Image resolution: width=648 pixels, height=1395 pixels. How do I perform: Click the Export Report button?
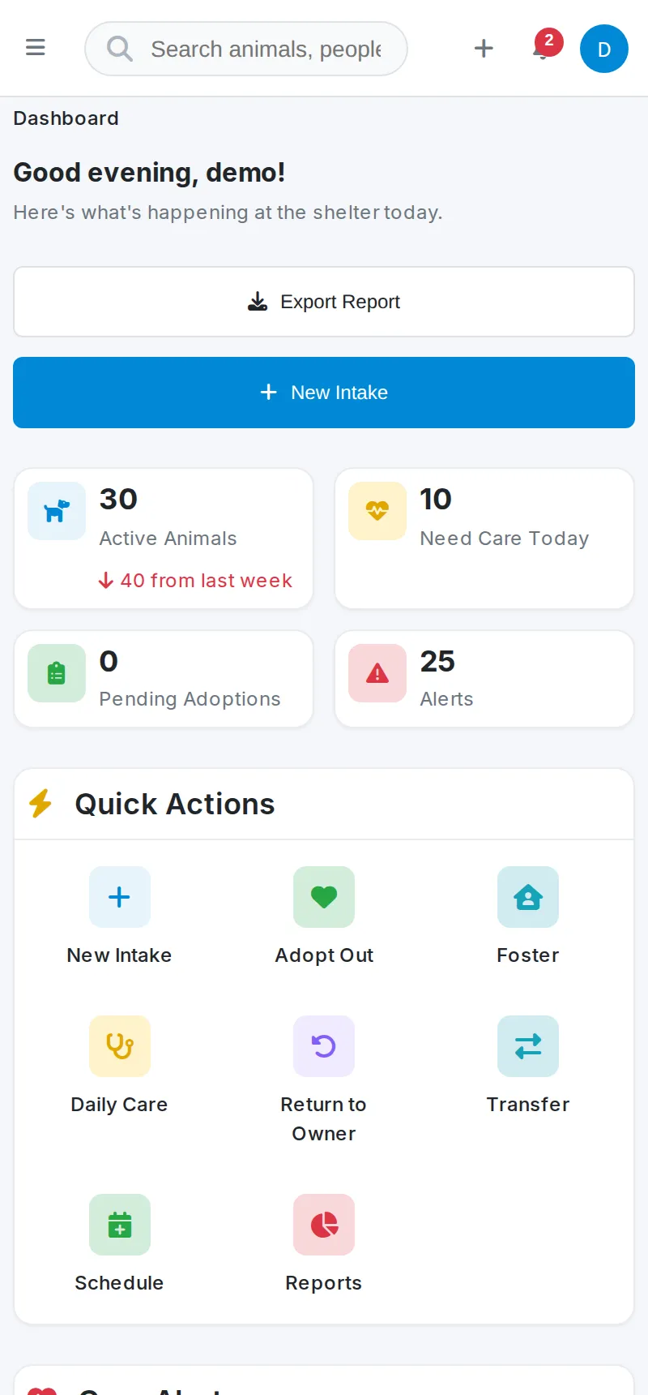[x=324, y=302]
